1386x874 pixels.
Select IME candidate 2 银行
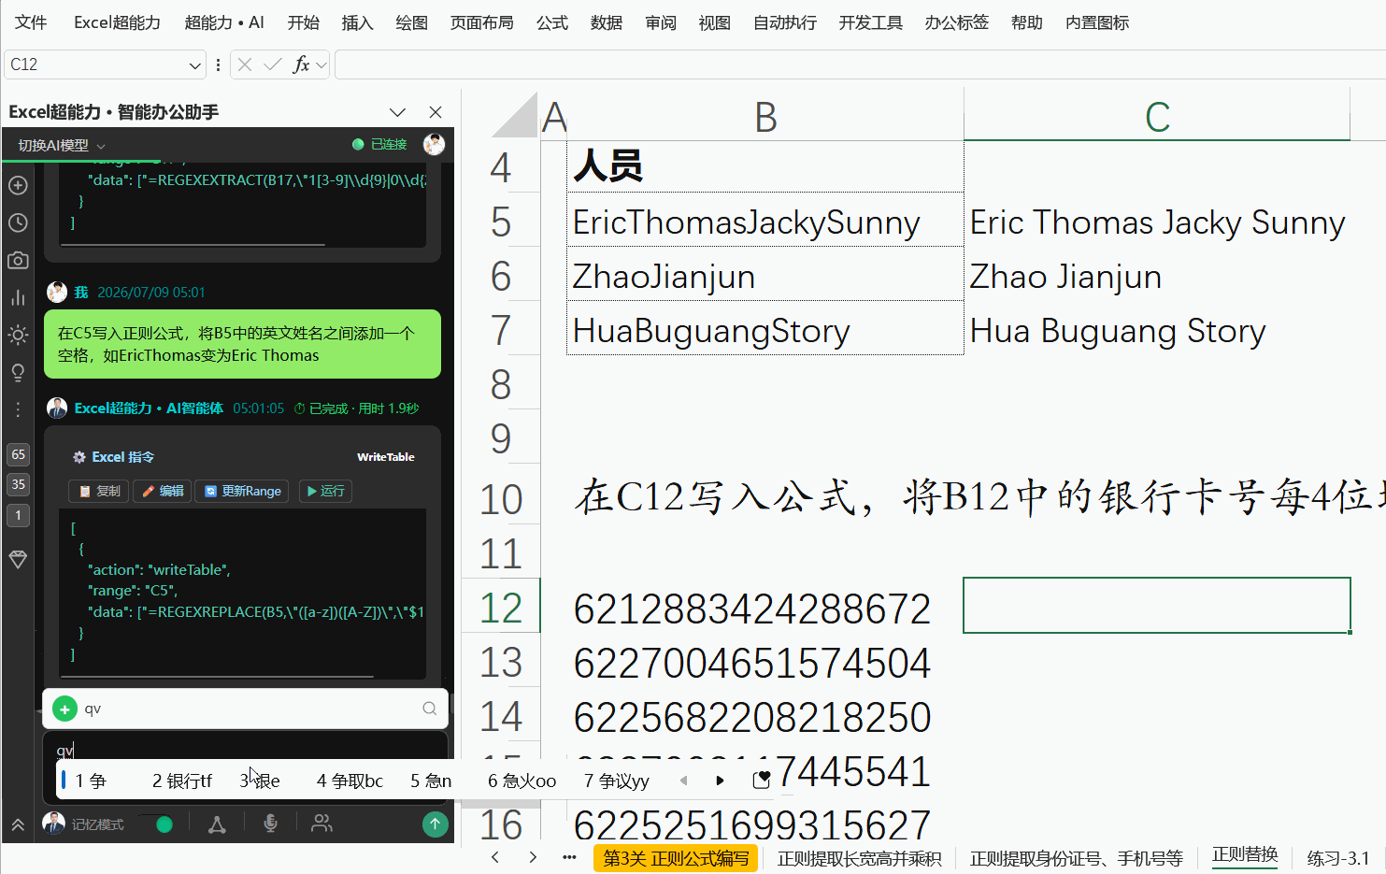[182, 781]
